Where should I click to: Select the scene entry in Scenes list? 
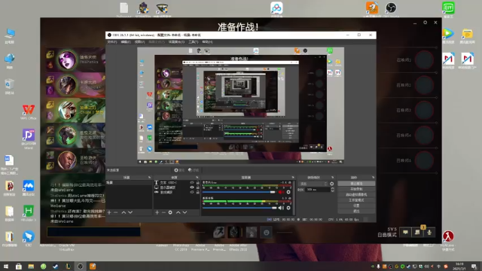(x=129, y=182)
